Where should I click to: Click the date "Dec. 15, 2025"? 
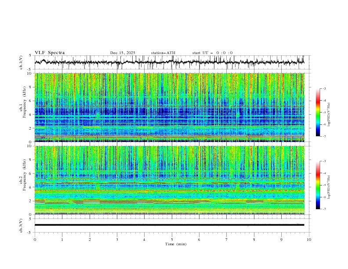123,53
